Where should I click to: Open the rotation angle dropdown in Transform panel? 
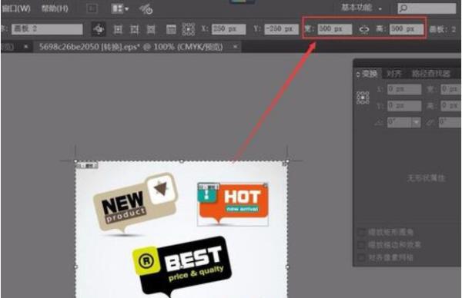tap(416, 122)
